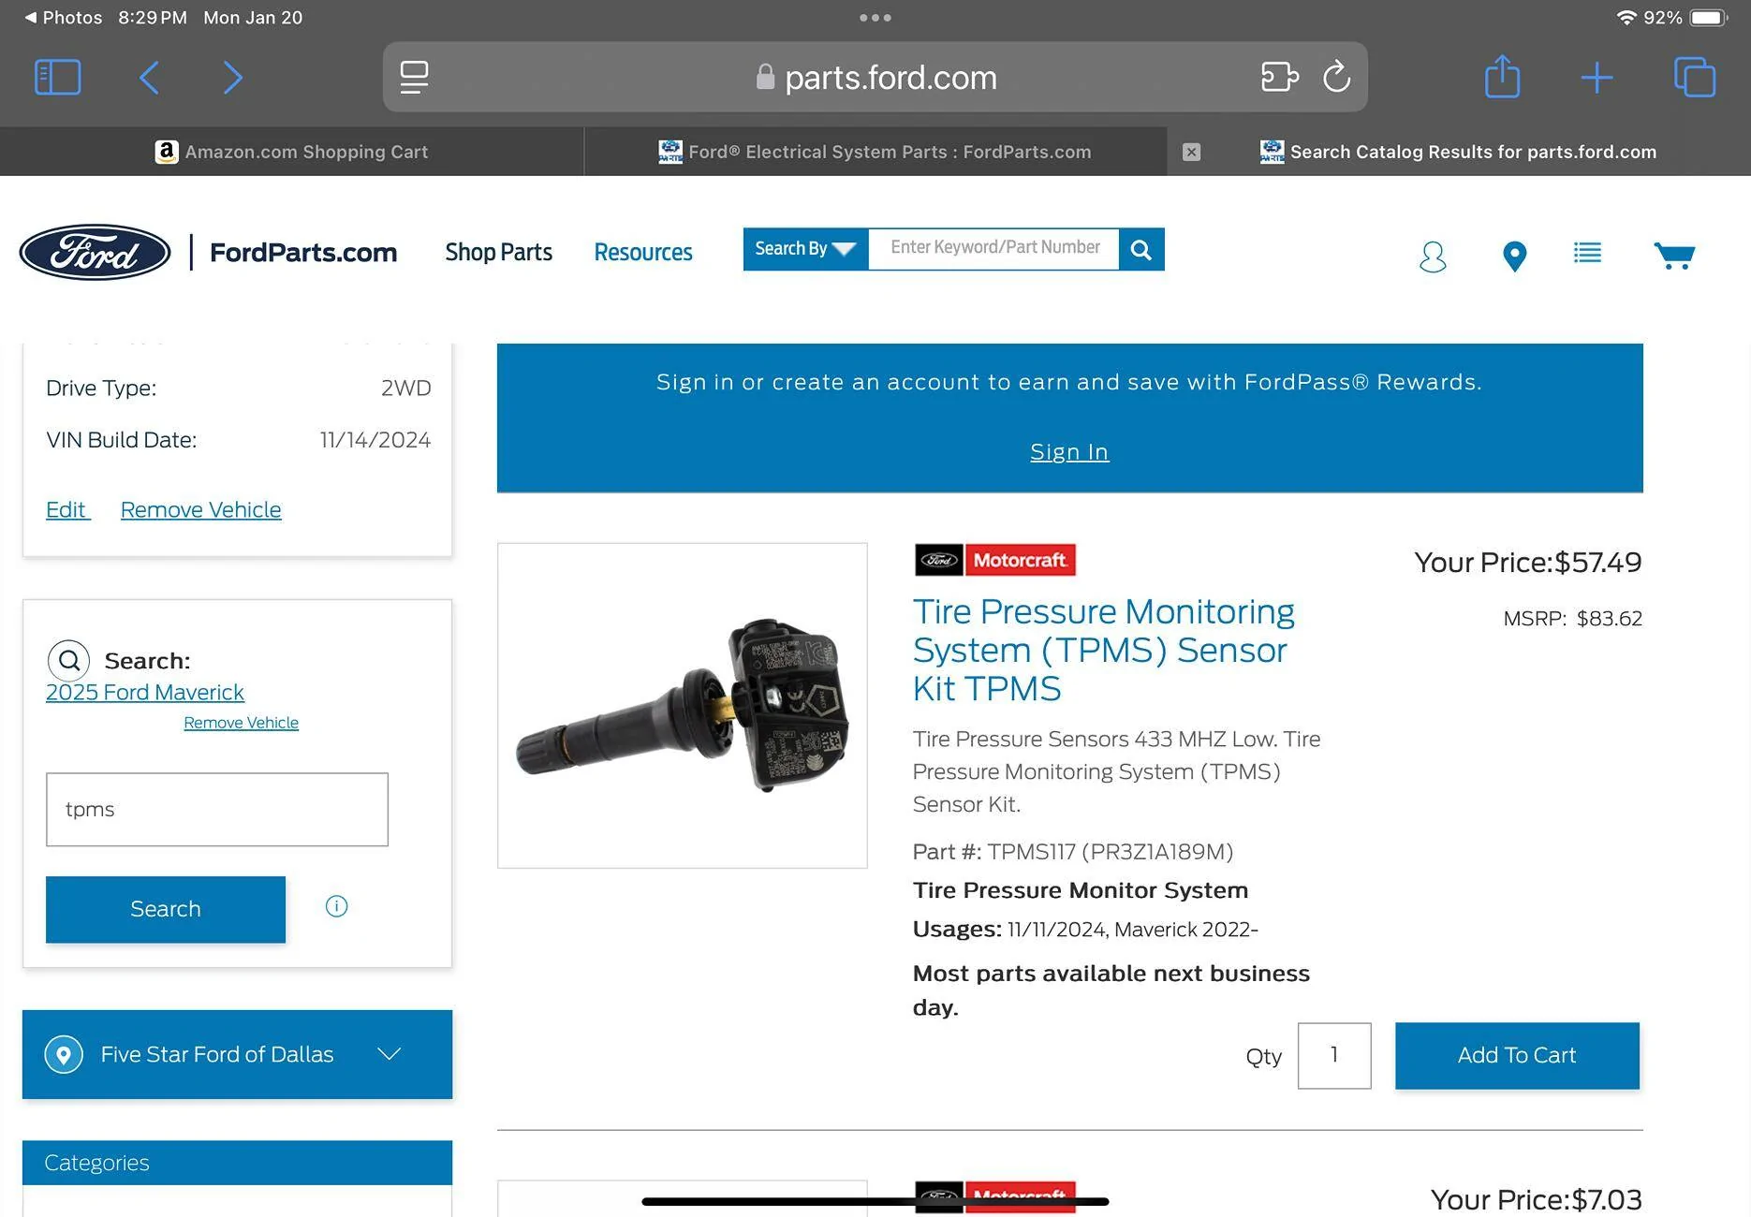
Task: Tap the Safari share icon
Action: pos(1502,76)
